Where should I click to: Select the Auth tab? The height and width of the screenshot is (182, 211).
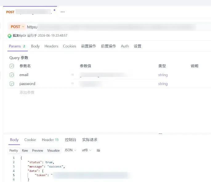(125, 46)
